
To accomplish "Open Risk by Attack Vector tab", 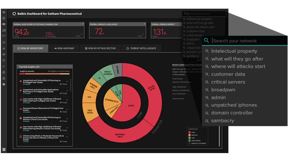I will pyautogui.click(x=100, y=48).
